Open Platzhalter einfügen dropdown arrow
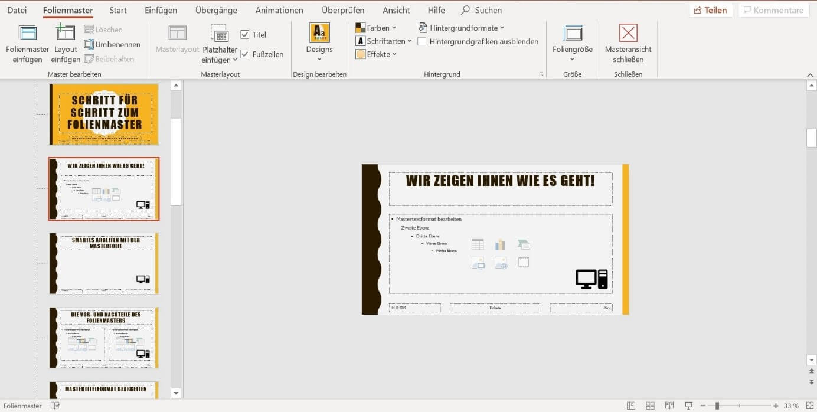The width and height of the screenshot is (817, 412). tap(235, 60)
